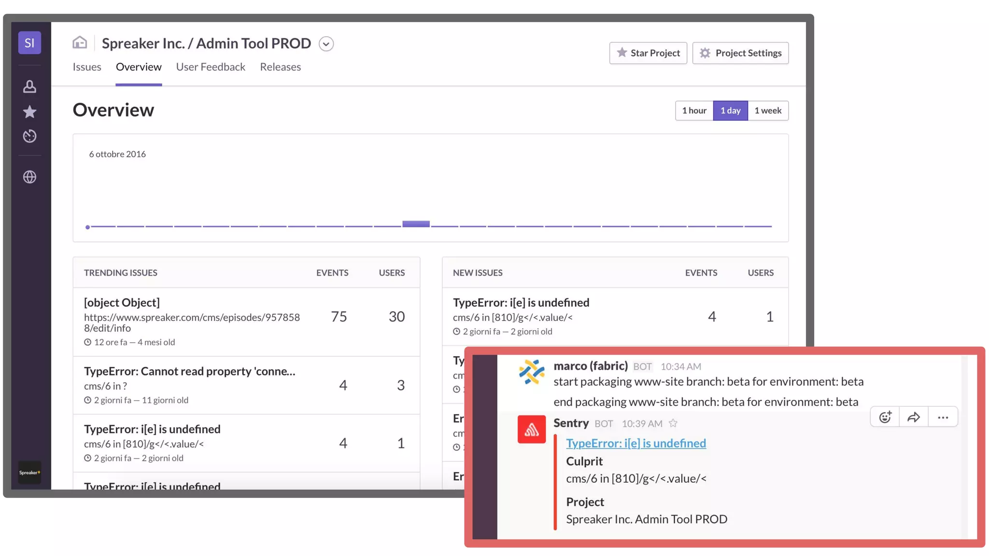Star the Sentry bot message
The width and height of the screenshot is (989, 556).
pos(673,424)
